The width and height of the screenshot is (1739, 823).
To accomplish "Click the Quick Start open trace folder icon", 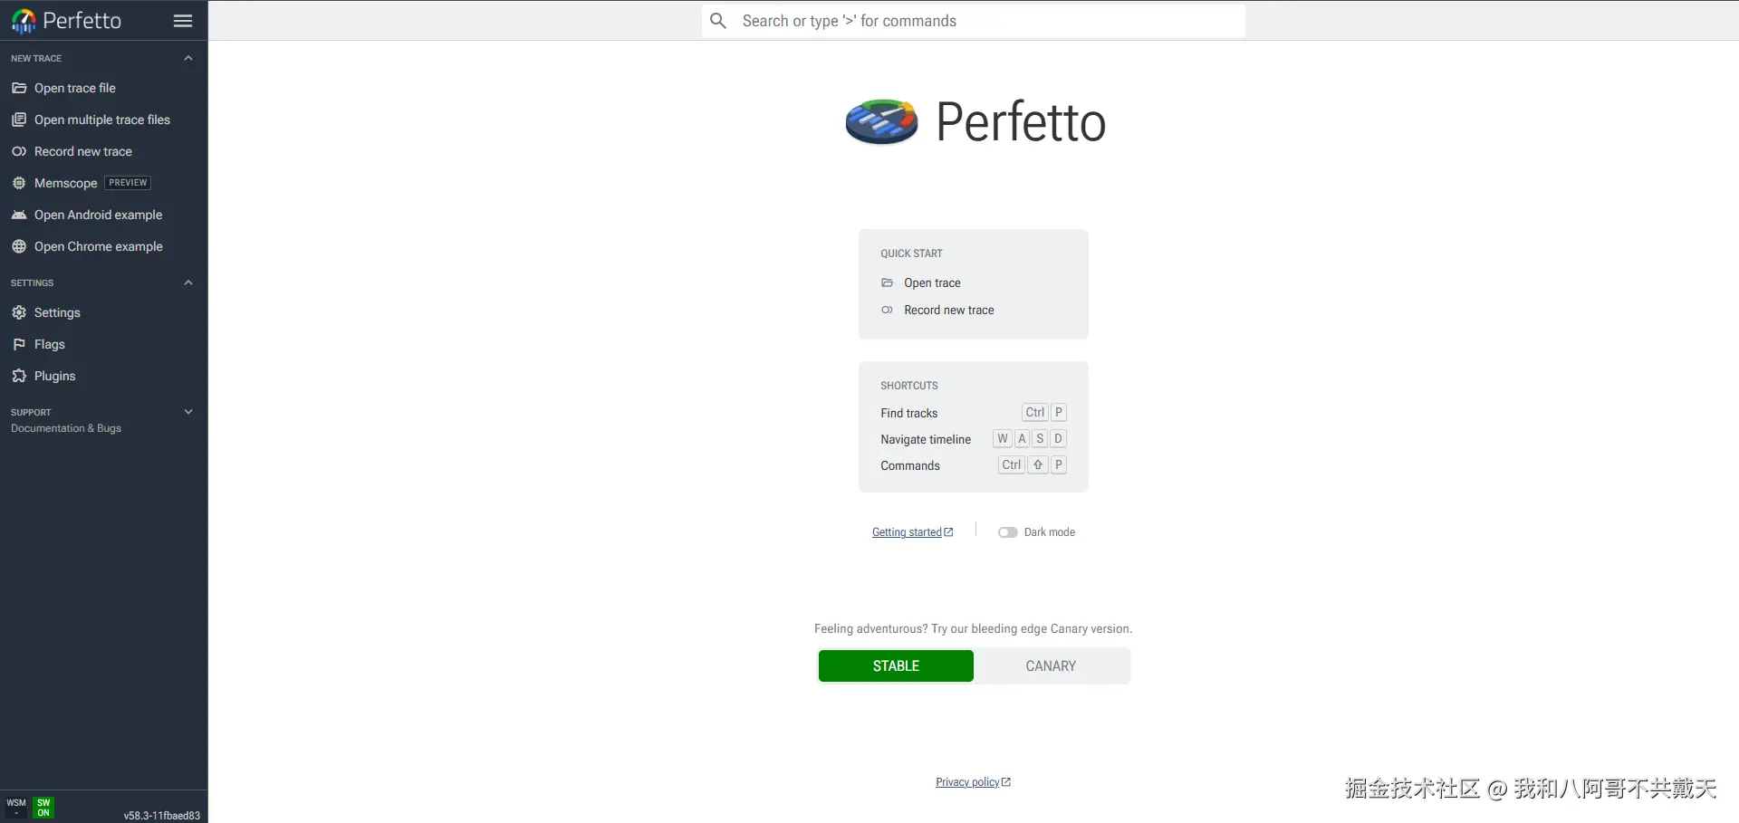I will [x=888, y=283].
